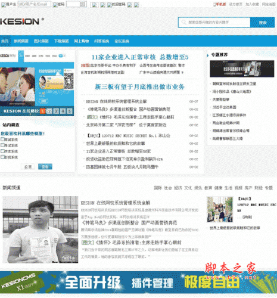Open the 问答系统 nav item
Screen dimensions: 277x298
(x=102, y=41)
